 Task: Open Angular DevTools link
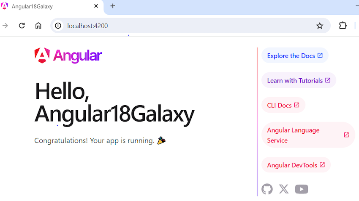point(296,165)
